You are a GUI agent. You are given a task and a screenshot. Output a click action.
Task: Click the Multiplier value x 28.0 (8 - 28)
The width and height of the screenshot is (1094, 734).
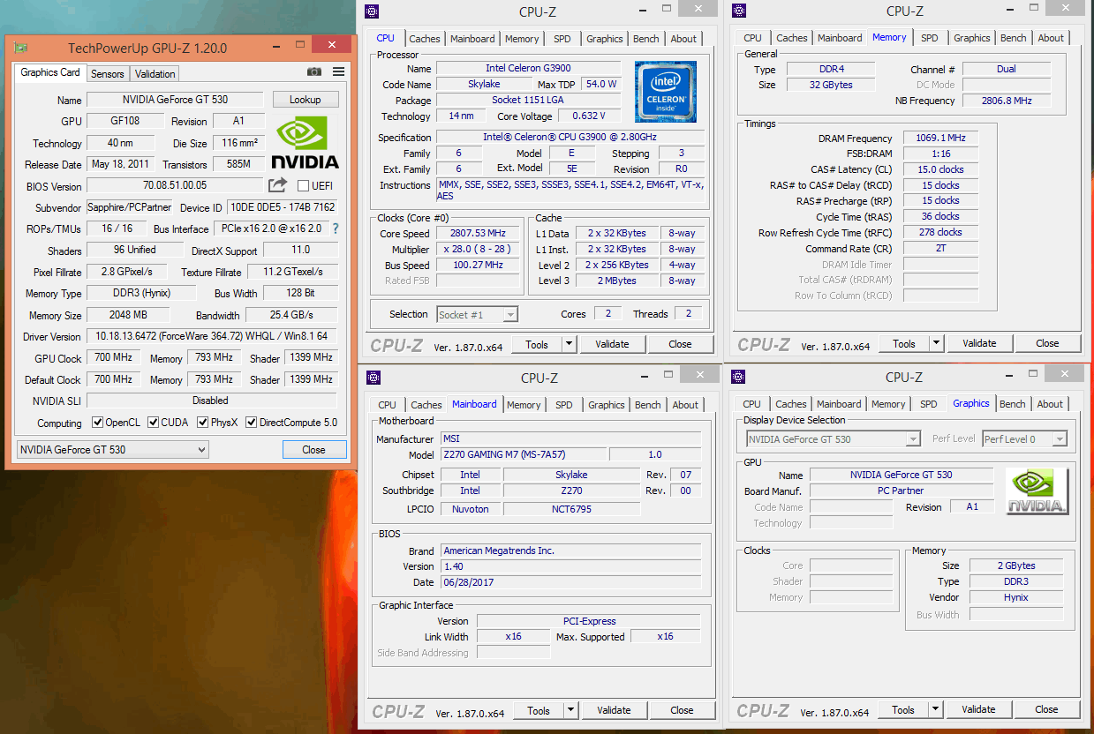pyautogui.click(x=479, y=250)
